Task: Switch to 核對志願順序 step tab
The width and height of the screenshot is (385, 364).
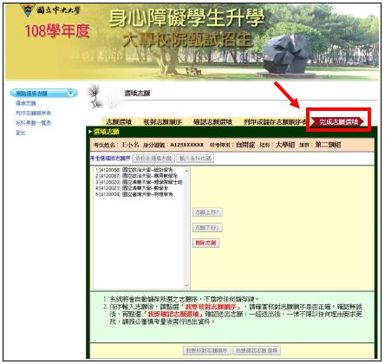Action: click(x=162, y=121)
